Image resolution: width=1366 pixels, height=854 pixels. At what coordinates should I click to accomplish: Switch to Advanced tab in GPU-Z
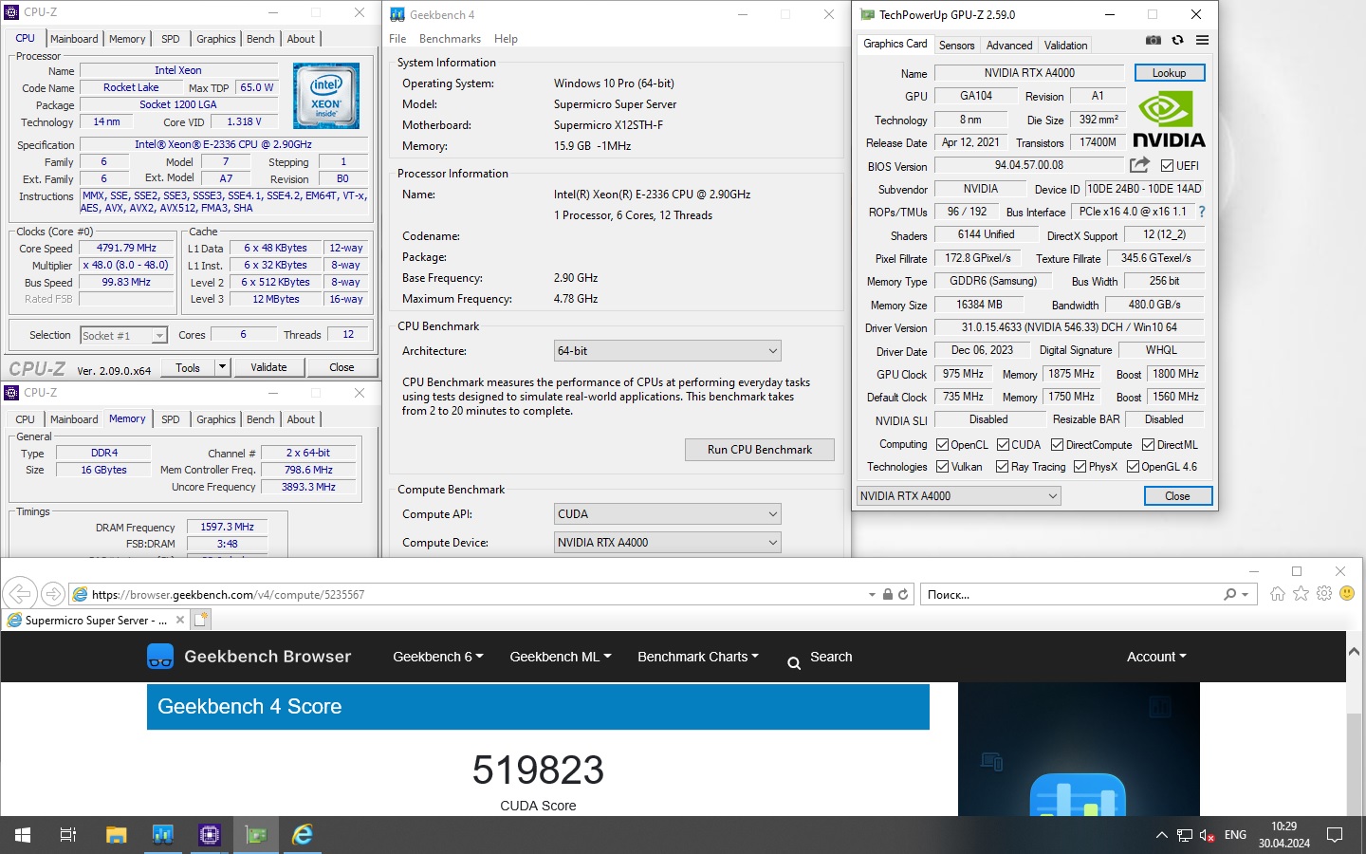(x=1008, y=46)
